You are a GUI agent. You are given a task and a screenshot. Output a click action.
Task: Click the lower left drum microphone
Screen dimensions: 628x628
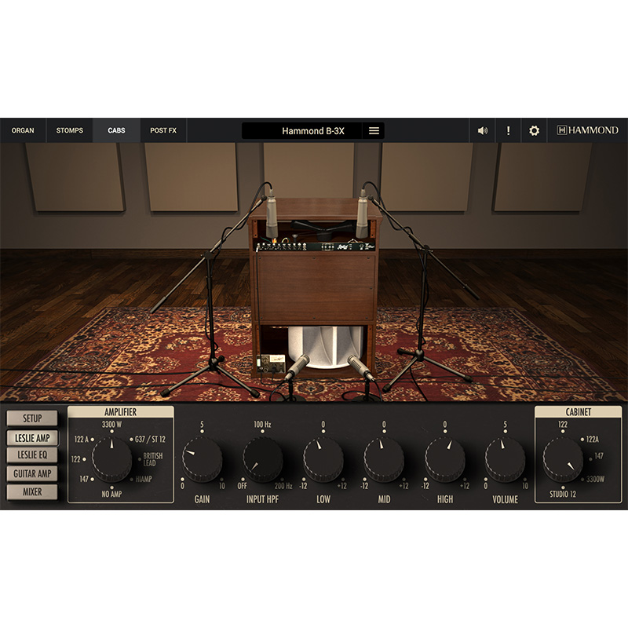(x=297, y=367)
